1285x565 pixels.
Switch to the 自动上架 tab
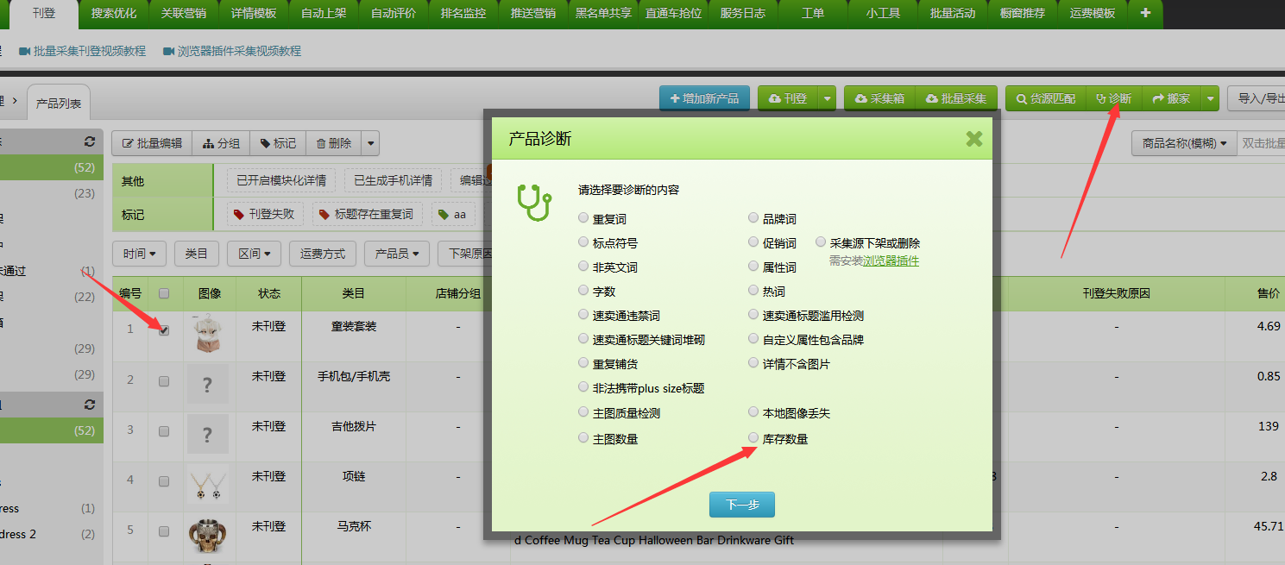(324, 13)
